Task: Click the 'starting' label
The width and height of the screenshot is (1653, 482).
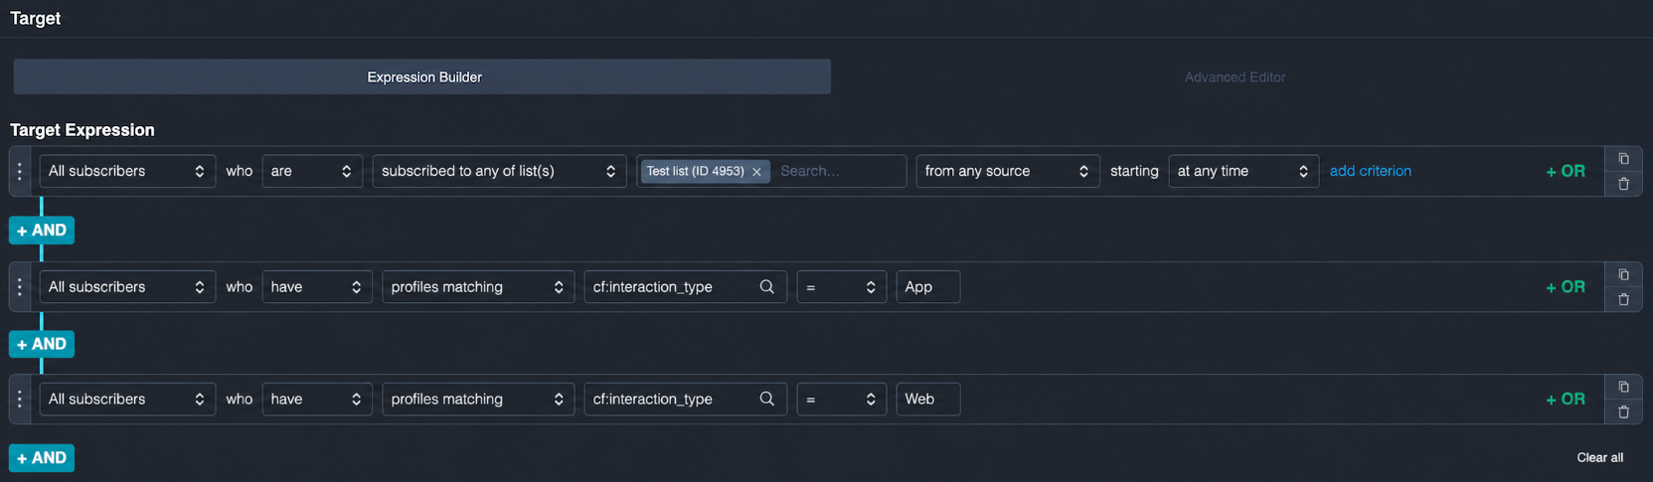Action: click(1134, 171)
